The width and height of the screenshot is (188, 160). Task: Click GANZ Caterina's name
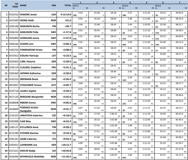[28, 139]
